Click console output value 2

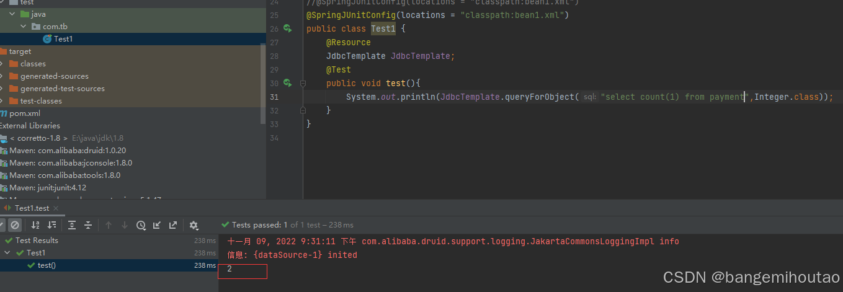pyautogui.click(x=230, y=269)
